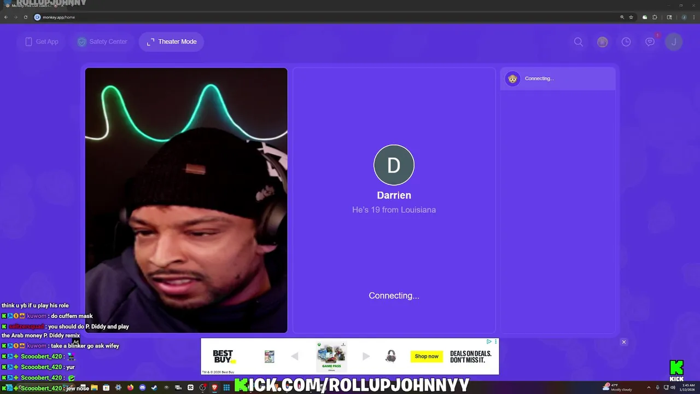700x394 pixels.
Task: Bookmark this page with the star
Action: [631, 17]
